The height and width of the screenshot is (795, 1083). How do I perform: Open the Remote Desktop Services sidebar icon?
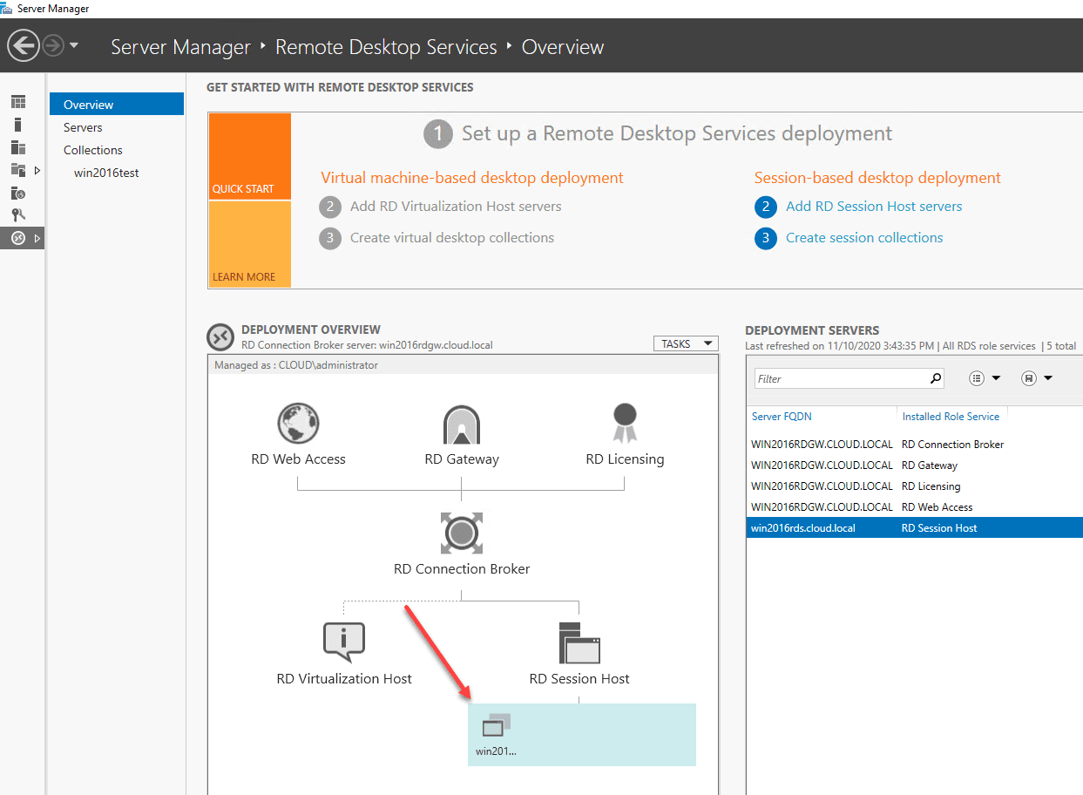click(x=18, y=237)
